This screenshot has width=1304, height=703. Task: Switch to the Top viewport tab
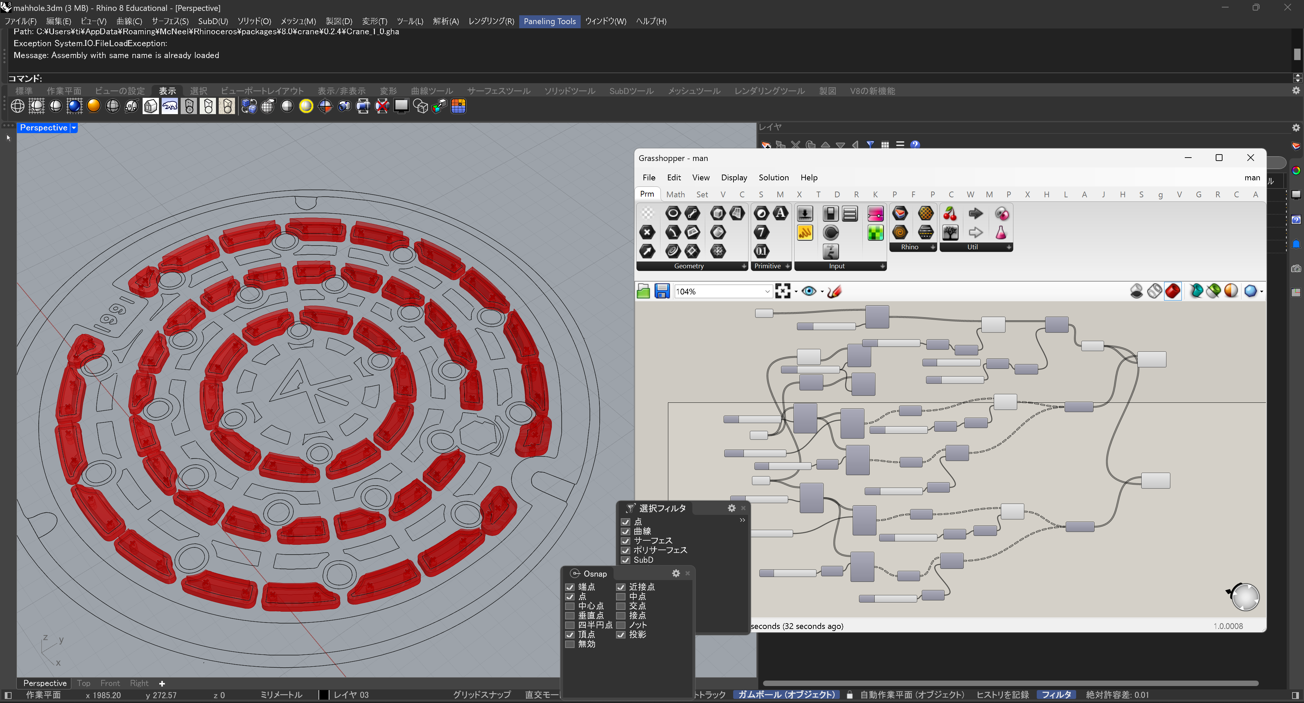pos(84,683)
